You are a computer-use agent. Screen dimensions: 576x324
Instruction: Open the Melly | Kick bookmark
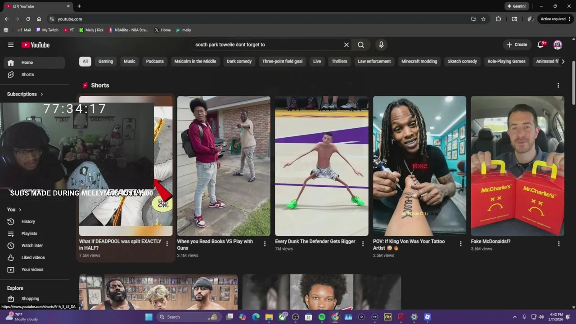(91, 30)
